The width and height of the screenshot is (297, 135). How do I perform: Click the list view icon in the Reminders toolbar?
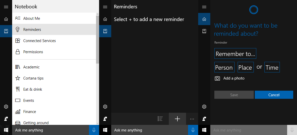160,119
